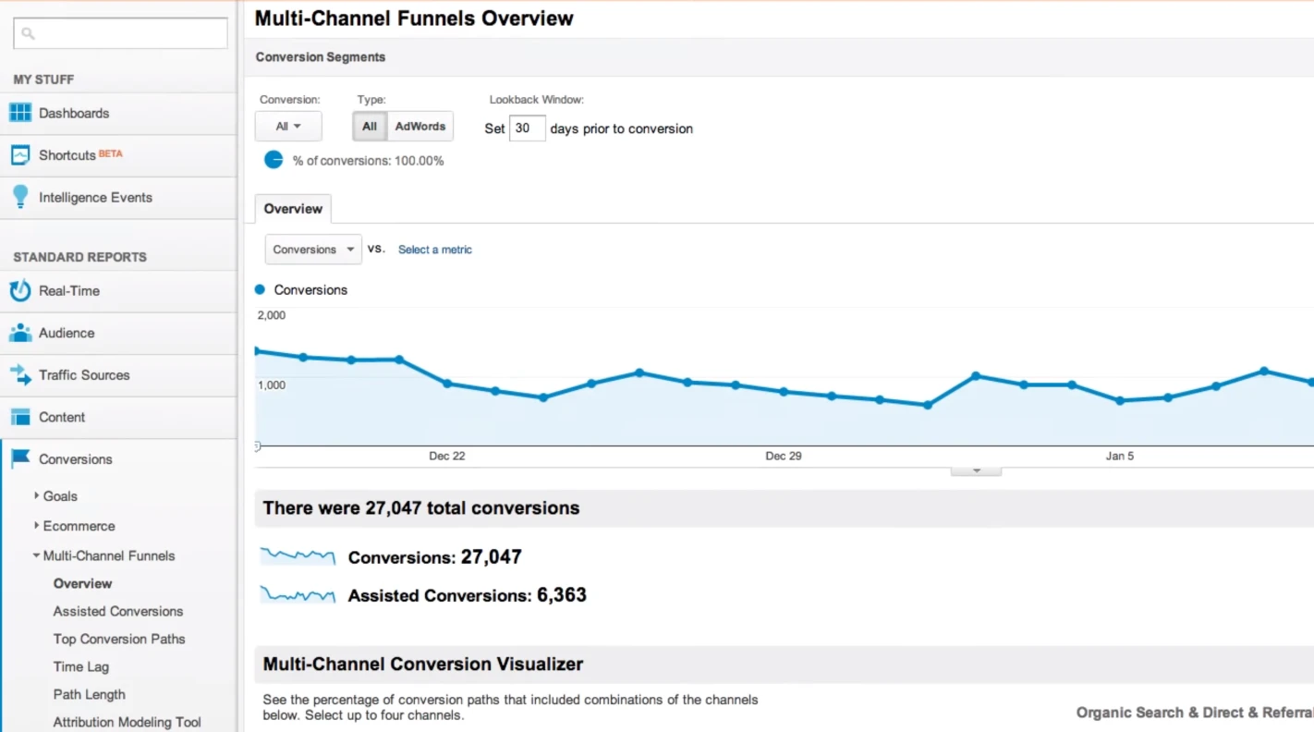Open Intelligence Events from the sidebar
1314x732 pixels.
point(20,197)
